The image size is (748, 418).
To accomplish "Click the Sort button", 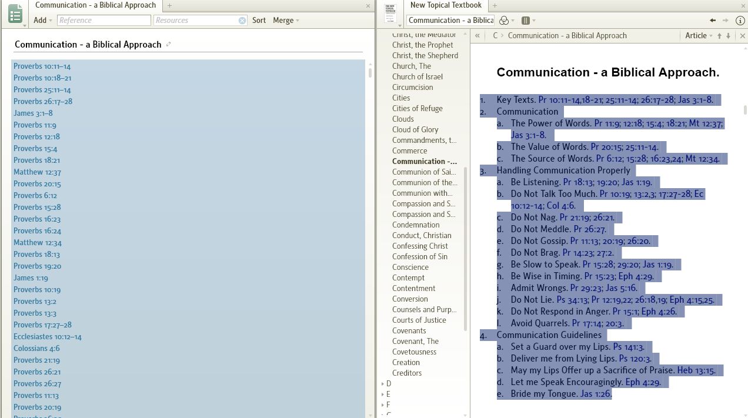I will coord(259,20).
